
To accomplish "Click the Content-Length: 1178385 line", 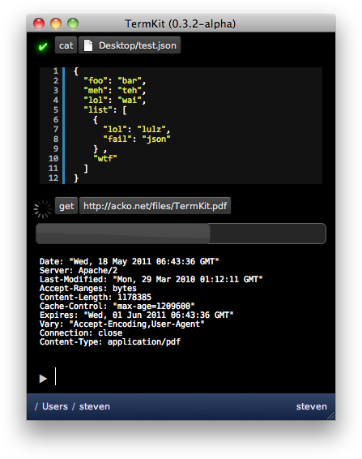I will coord(96,297).
